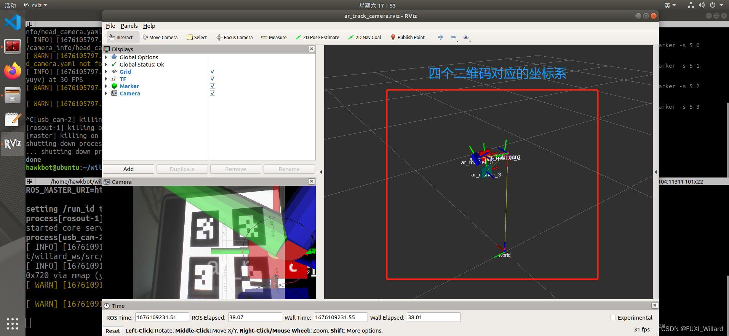Uncheck the Grid display checkbox
The height and width of the screenshot is (336, 729).
pos(213,71)
